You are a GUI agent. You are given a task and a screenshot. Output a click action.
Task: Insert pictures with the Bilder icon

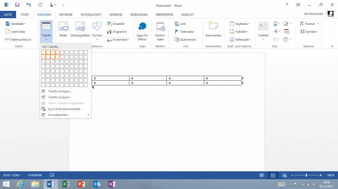(63, 29)
